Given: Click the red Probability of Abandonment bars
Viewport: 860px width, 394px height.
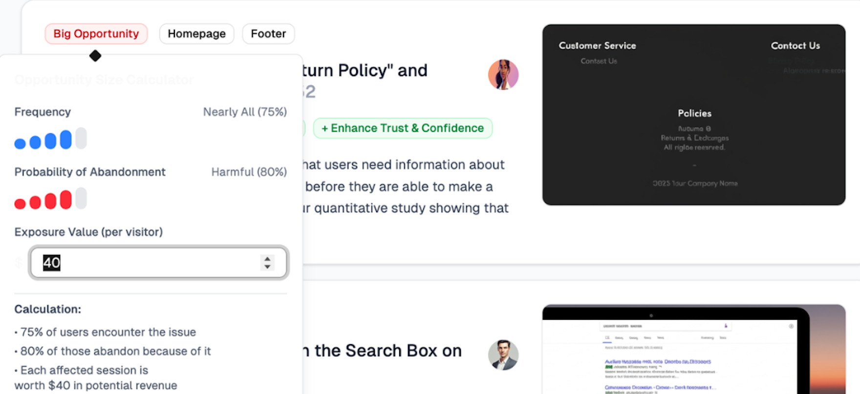Looking at the screenshot, I should tap(50, 199).
